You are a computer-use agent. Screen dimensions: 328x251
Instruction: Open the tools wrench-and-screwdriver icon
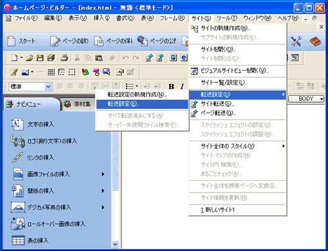click(297, 41)
